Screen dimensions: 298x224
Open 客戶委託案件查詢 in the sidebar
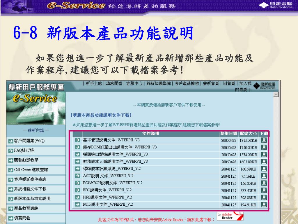coord(30,179)
